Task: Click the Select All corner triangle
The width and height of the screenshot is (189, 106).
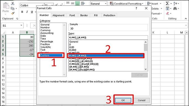Action: (4, 33)
